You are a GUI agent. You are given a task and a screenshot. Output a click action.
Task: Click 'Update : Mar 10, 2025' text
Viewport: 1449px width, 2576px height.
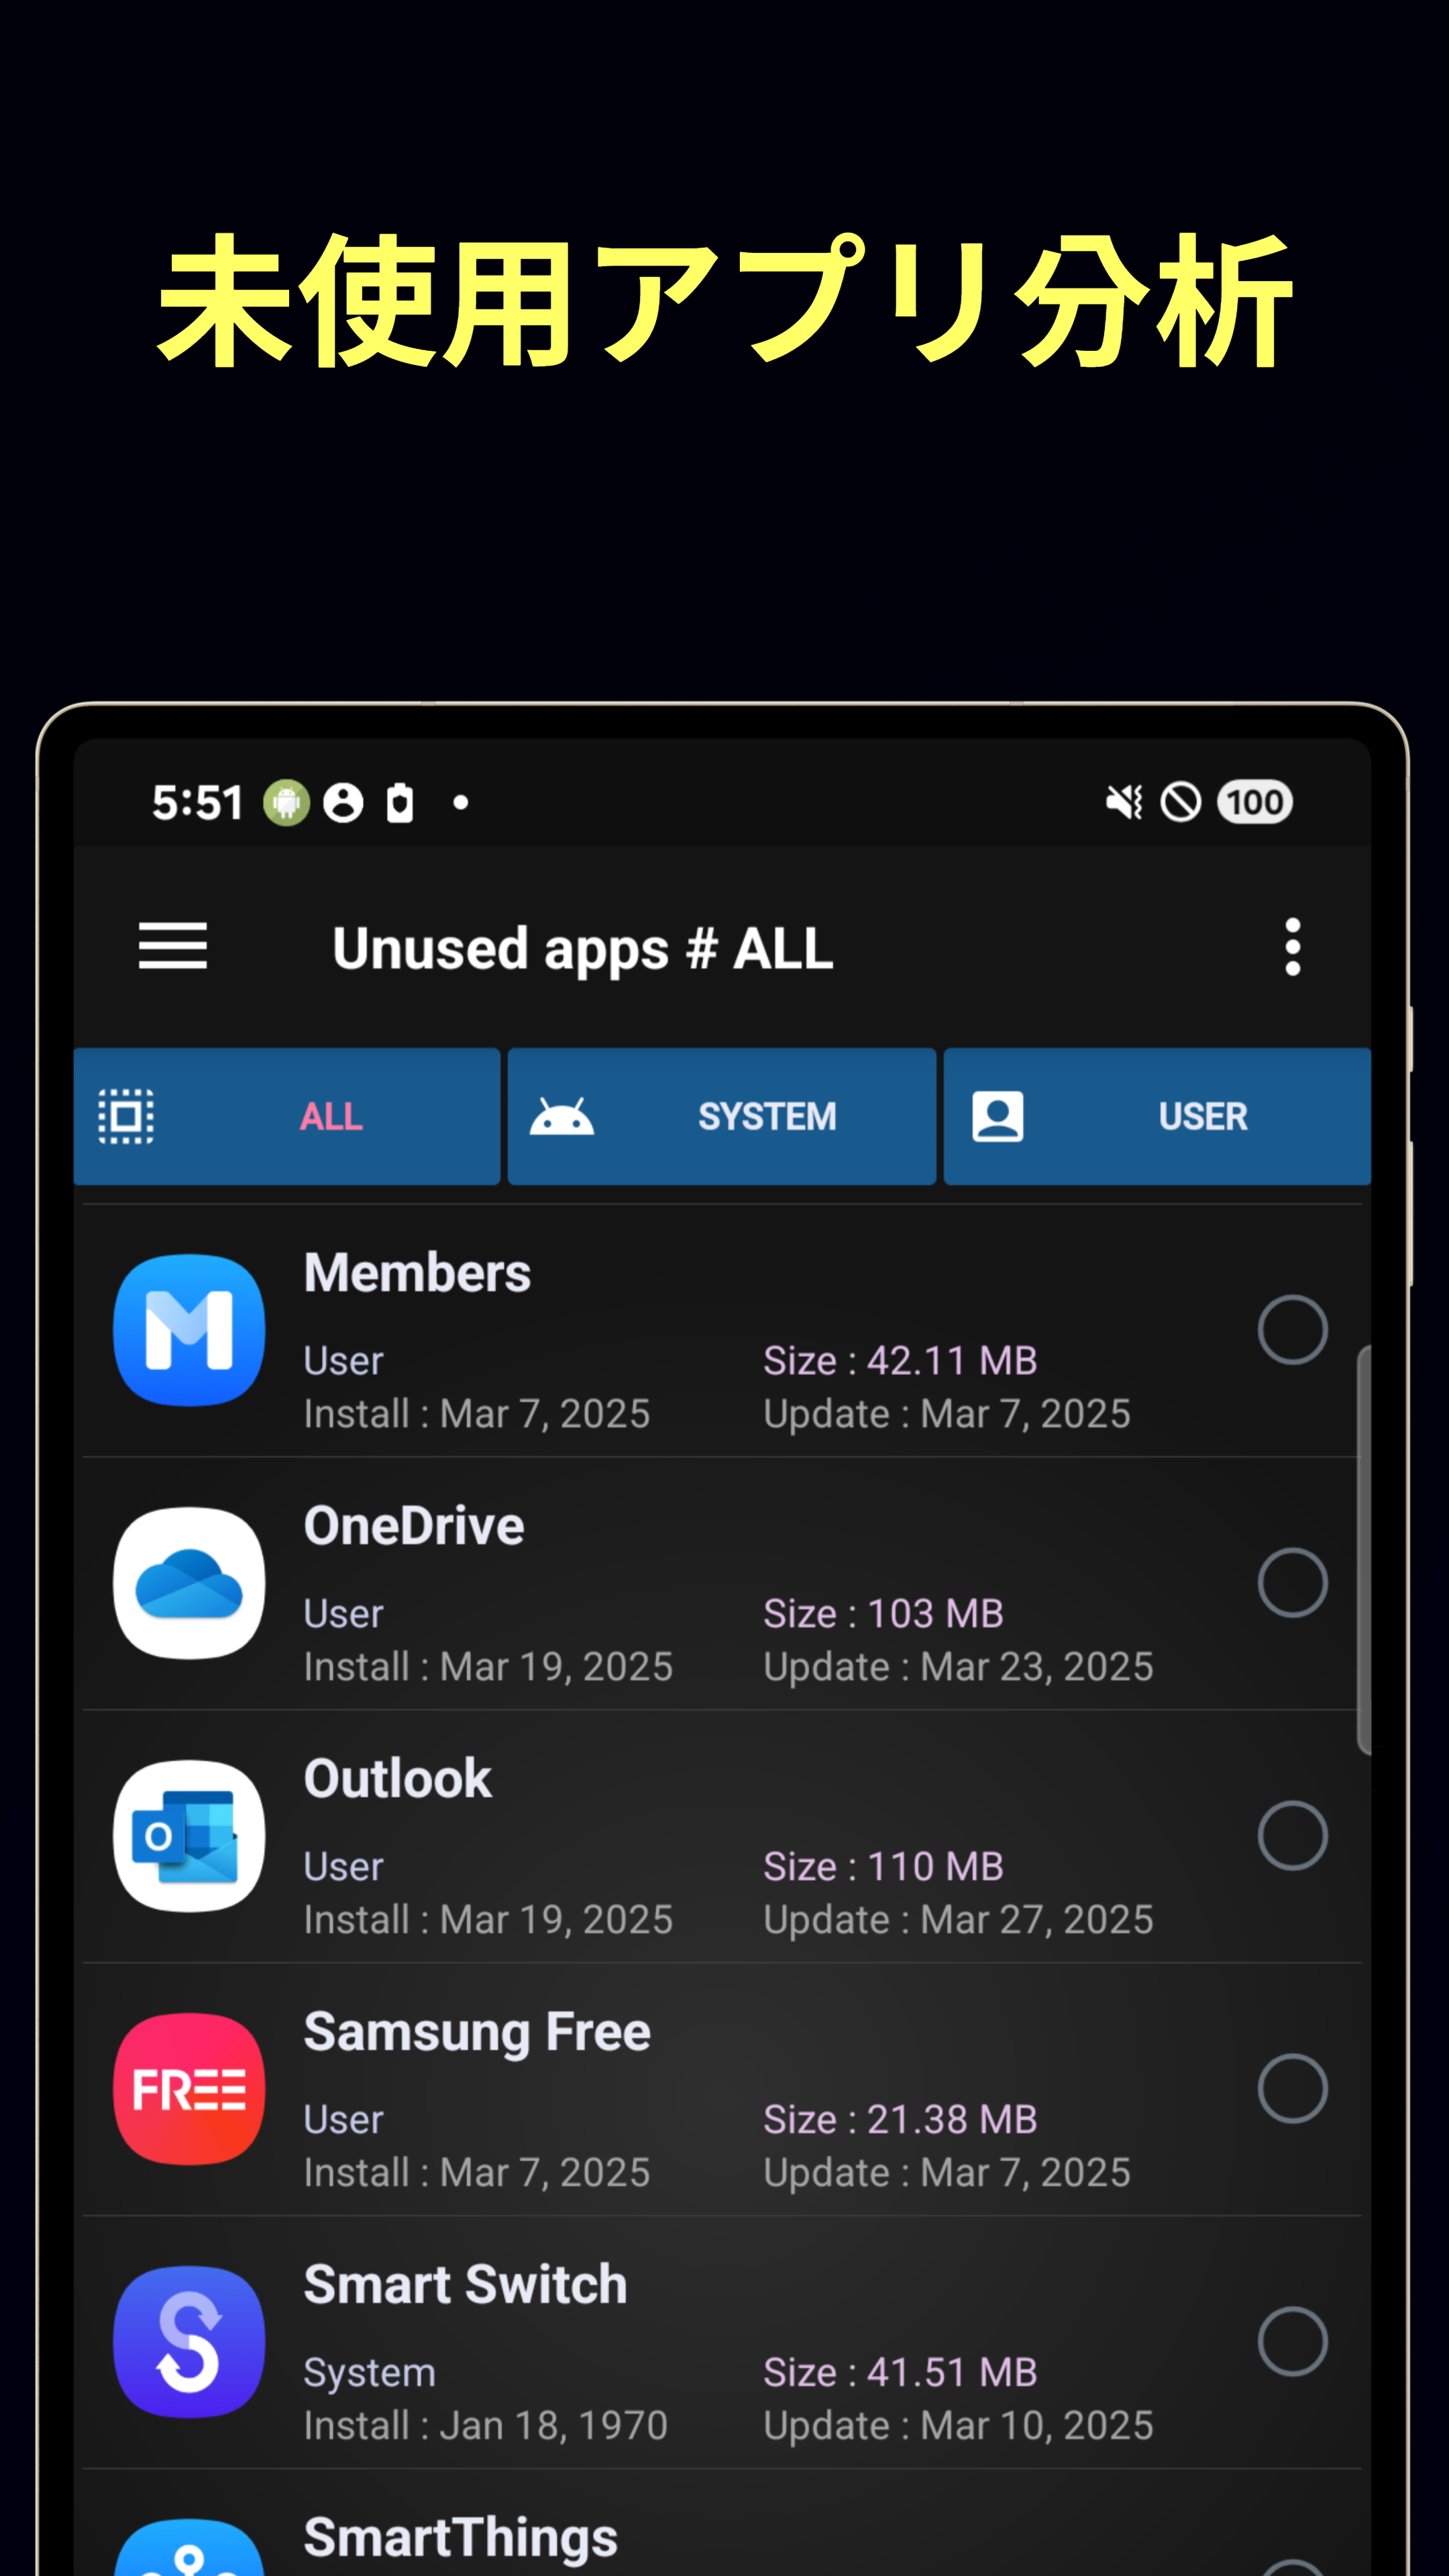(x=958, y=2426)
